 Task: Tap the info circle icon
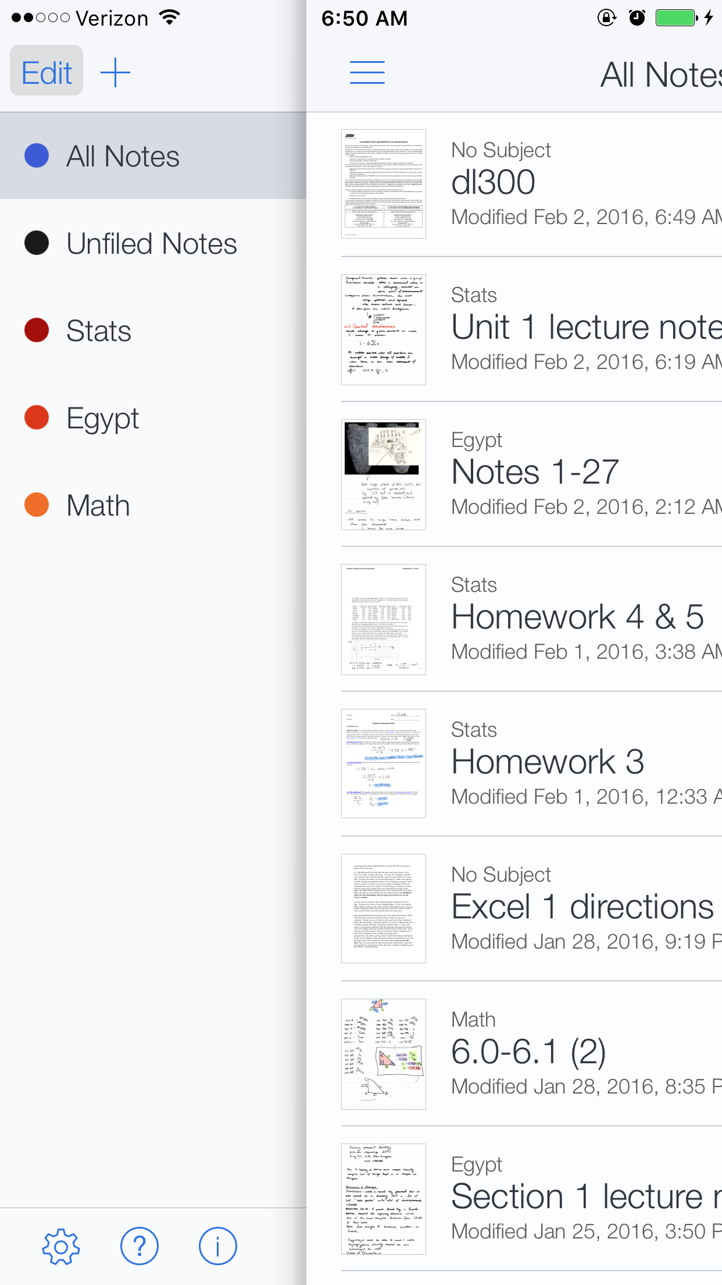pyautogui.click(x=218, y=1246)
